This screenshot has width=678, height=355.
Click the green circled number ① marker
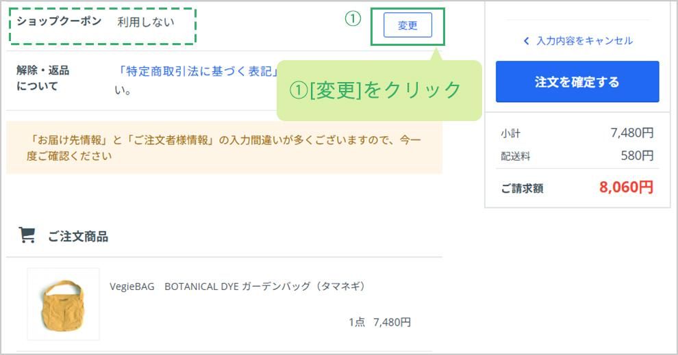pyautogui.click(x=352, y=19)
